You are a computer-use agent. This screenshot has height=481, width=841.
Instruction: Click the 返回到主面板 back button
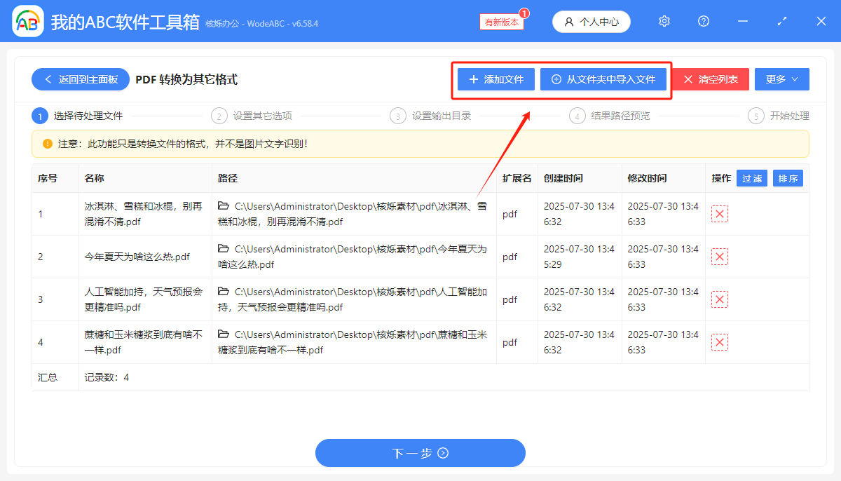pos(80,79)
